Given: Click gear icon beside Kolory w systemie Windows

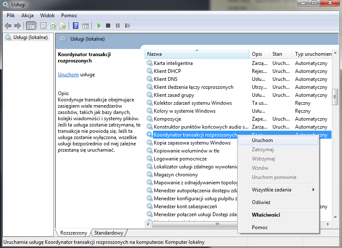Looking at the screenshot, I should click(x=149, y=111).
